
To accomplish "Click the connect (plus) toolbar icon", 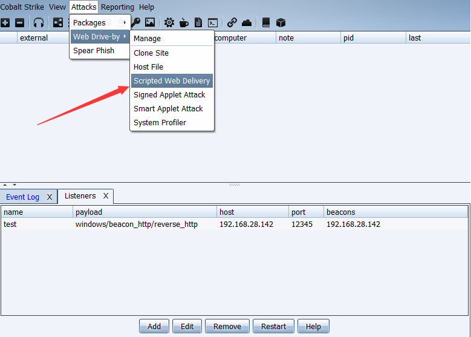I will (5, 22).
